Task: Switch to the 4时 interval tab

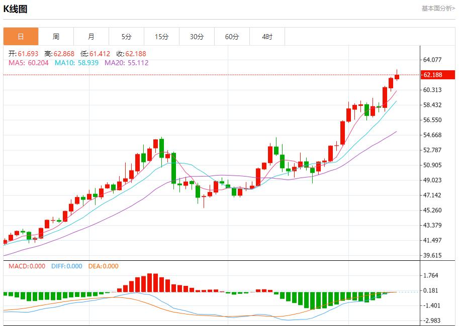Action: tap(267, 37)
